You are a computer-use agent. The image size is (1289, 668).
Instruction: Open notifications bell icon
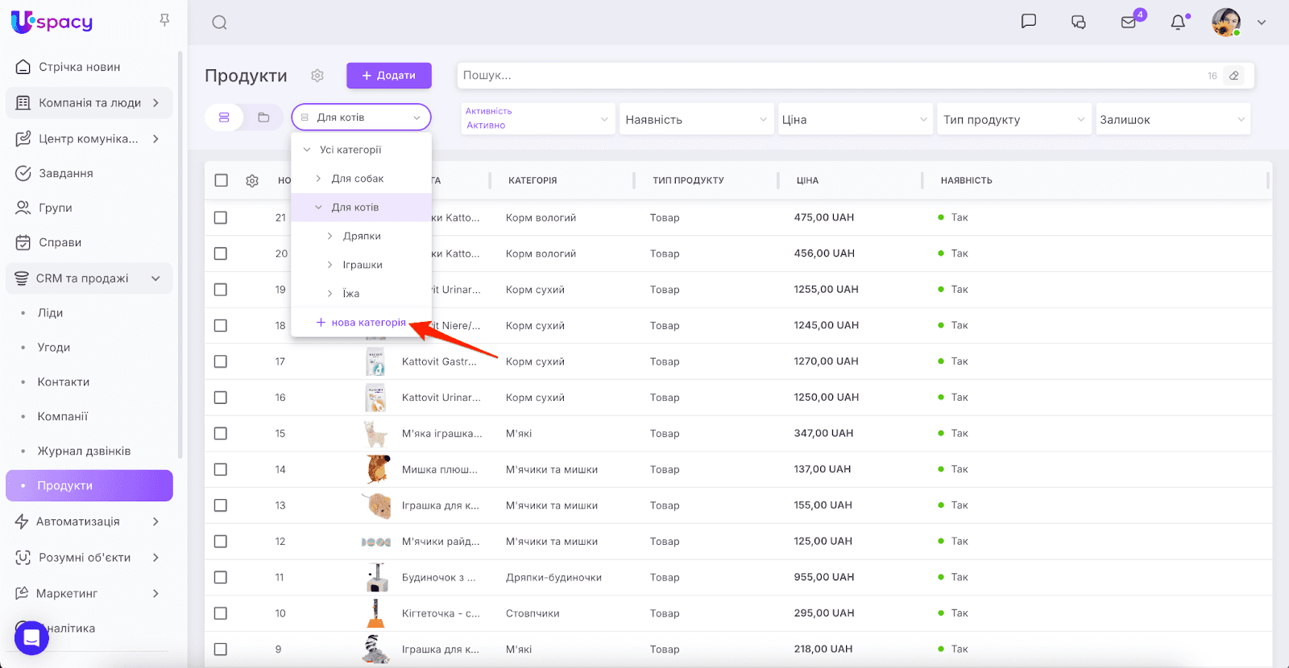pyautogui.click(x=1178, y=23)
